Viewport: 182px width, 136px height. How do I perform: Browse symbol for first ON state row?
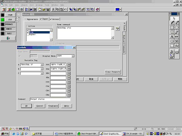[69, 65]
